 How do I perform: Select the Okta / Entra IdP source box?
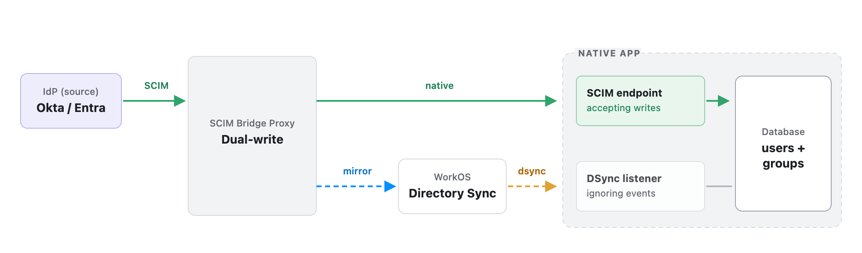tap(71, 101)
